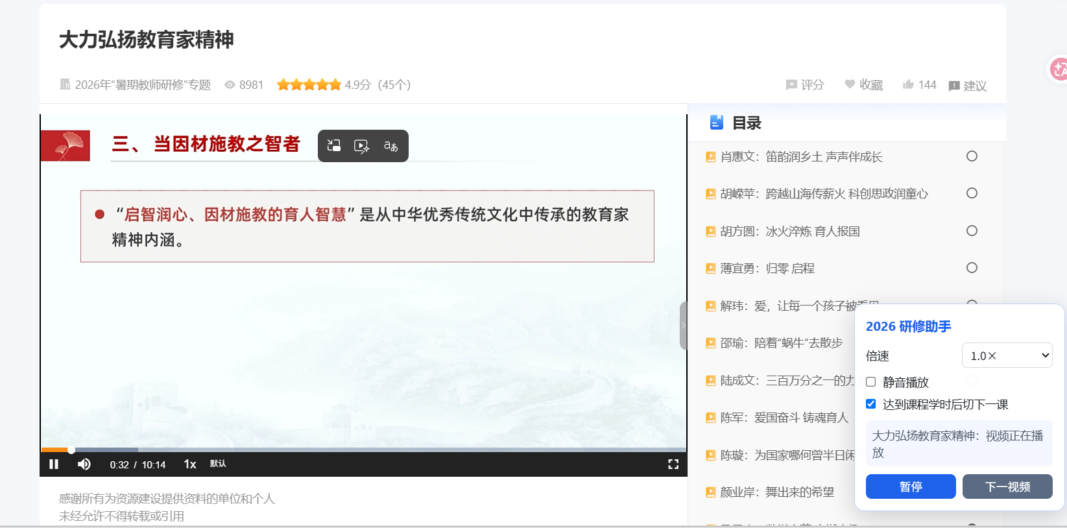The image size is (1067, 528).
Task: Open the 建议 suggestion option
Action: [x=967, y=86]
